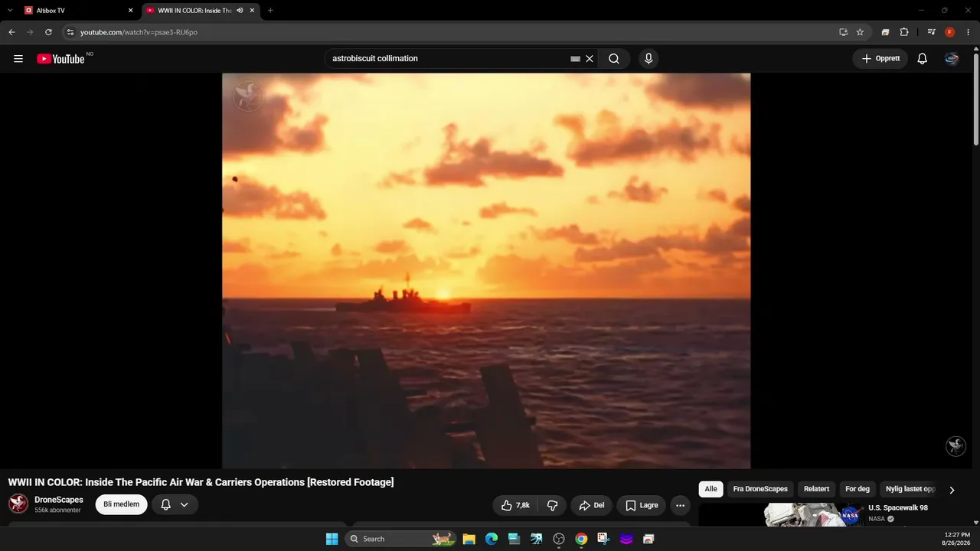980x551 pixels.
Task: Select the Alle filter chip
Action: (710, 489)
